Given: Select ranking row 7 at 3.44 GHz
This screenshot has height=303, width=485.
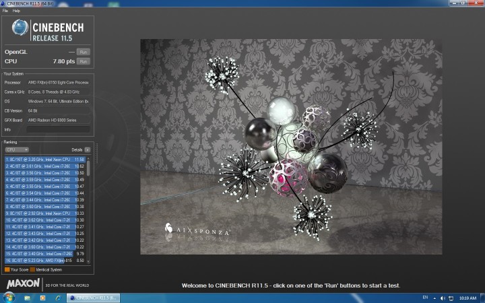Looking at the screenshot, I should pyautogui.click(x=45, y=200).
